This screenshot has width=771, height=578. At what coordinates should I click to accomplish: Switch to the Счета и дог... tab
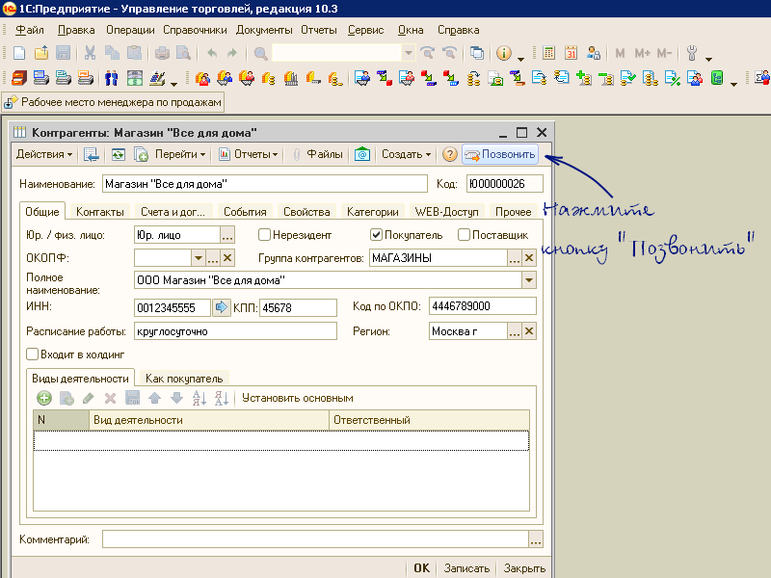pyautogui.click(x=173, y=212)
